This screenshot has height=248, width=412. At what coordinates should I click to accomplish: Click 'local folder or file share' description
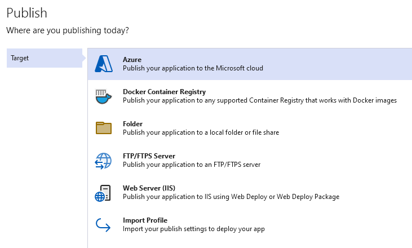click(201, 132)
